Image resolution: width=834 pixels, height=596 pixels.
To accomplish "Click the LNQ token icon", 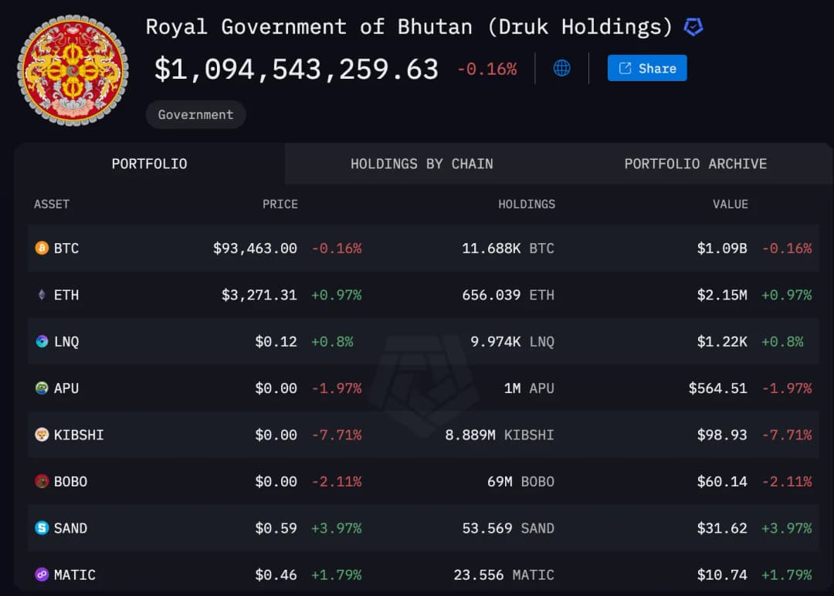I will (42, 341).
